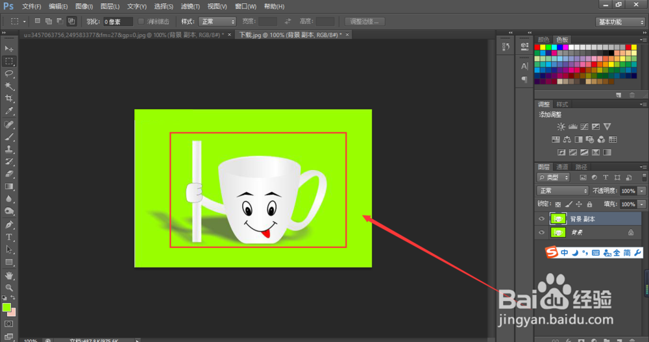Open the 不透明度 opacity dropdown arrow
This screenshot has width=649, height=342.
(642, 191)
